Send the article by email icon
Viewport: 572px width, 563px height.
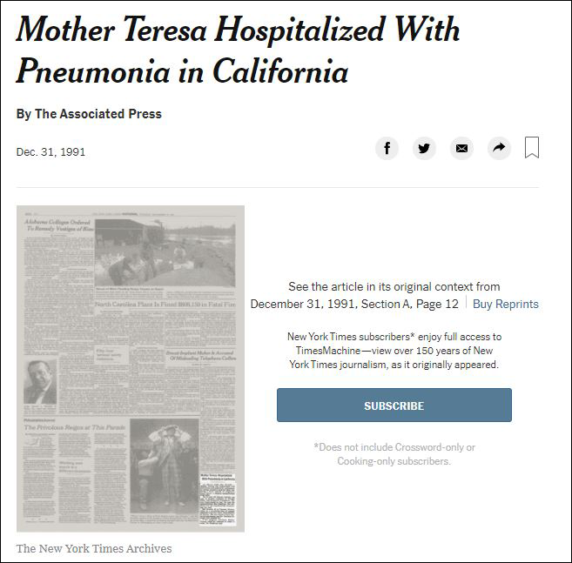(461, 148)
